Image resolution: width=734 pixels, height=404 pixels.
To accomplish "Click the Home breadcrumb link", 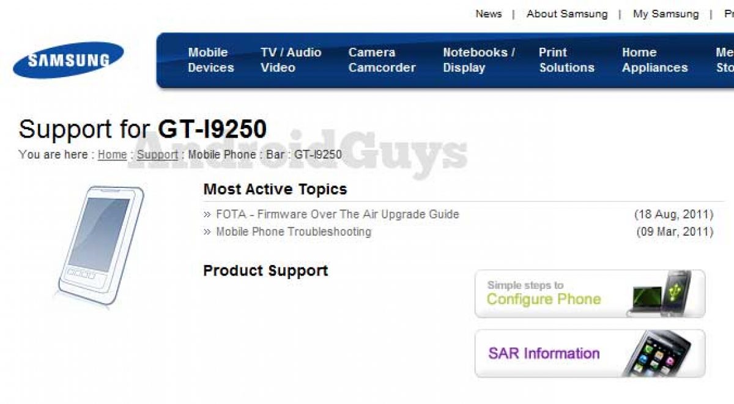I will pyautogui.click(x=112, y=155).
